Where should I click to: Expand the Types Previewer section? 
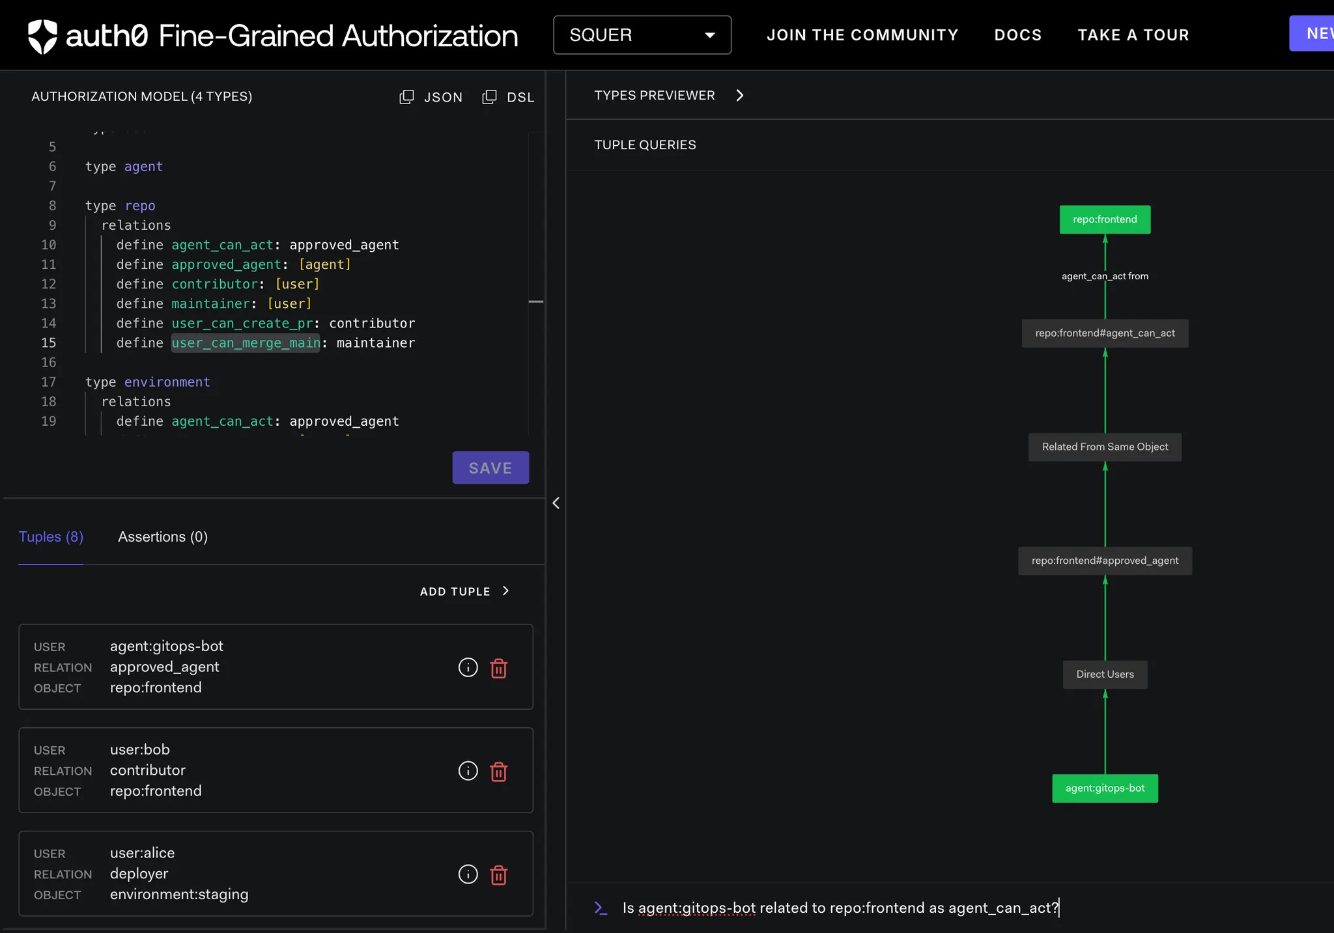739,96
